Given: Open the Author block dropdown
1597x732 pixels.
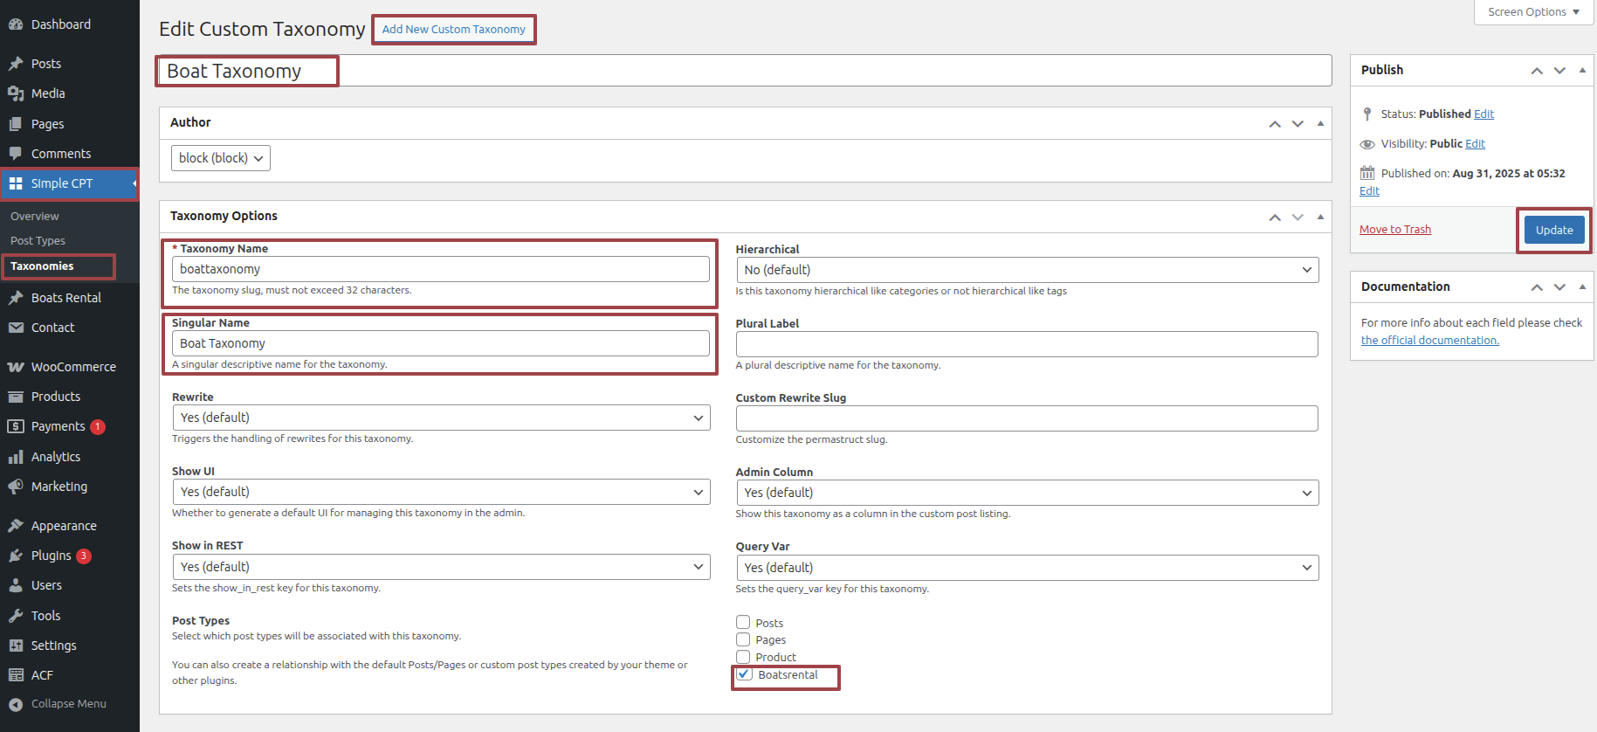Looking at the screenshot, I should point(221,158).
